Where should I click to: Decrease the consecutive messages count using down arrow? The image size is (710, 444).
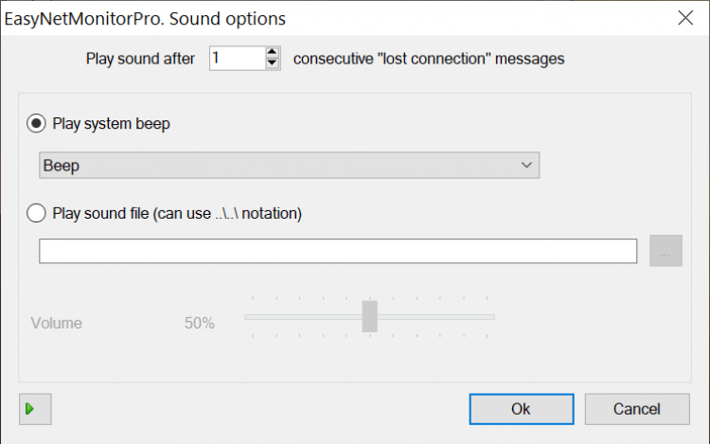[273, 63]
